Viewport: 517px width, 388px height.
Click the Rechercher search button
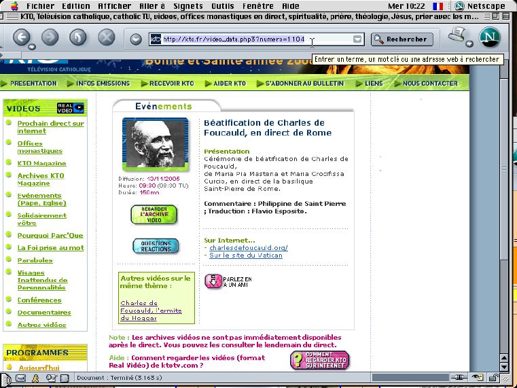tap(402, 39)
